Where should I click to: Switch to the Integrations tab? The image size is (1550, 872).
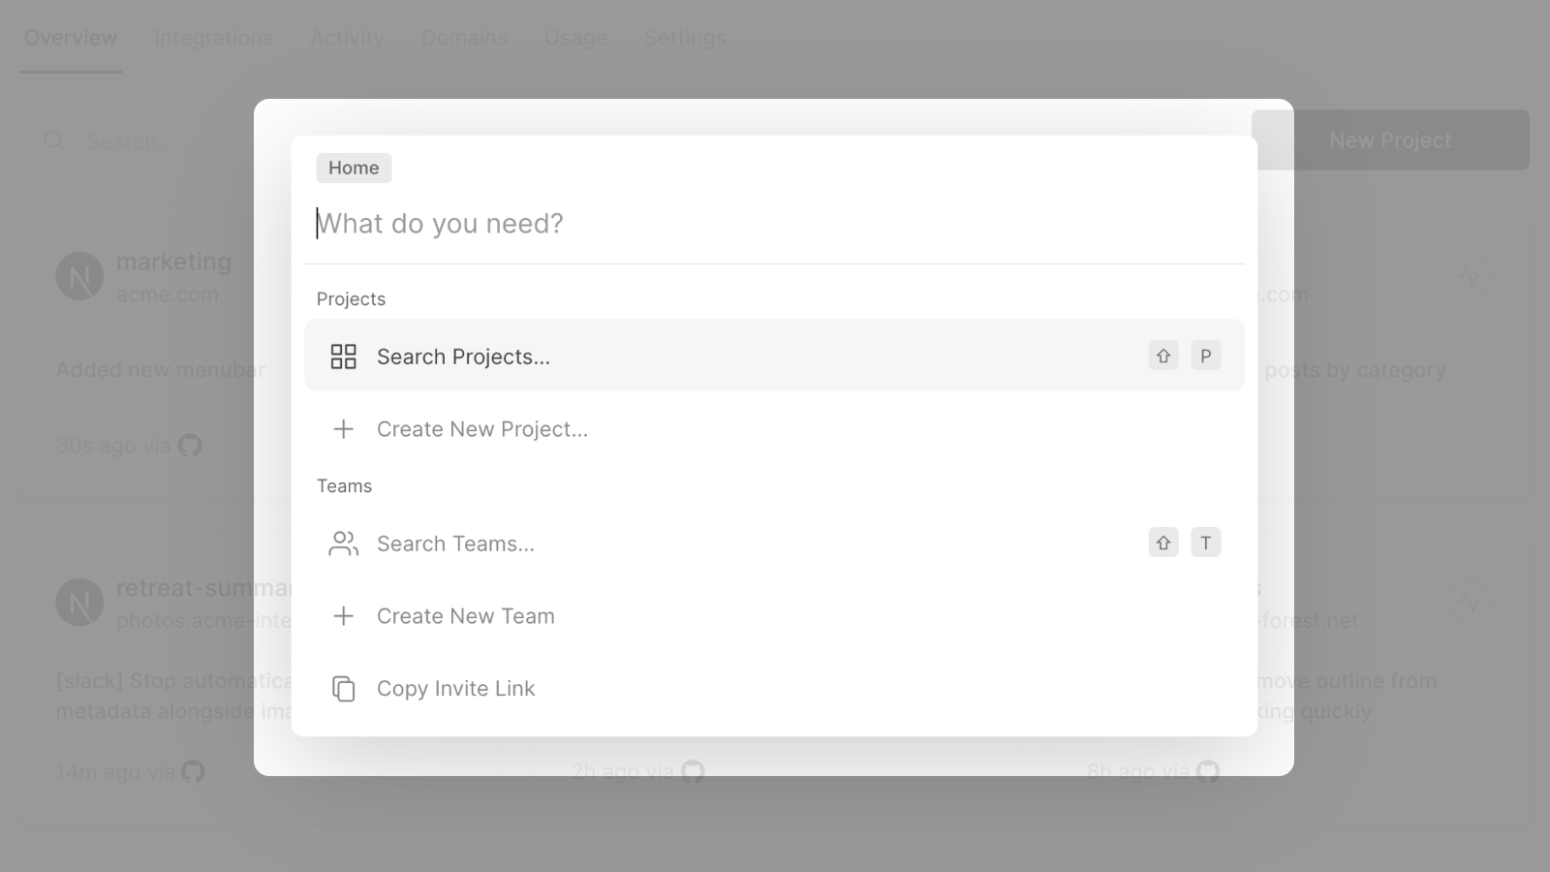point(212,37)
